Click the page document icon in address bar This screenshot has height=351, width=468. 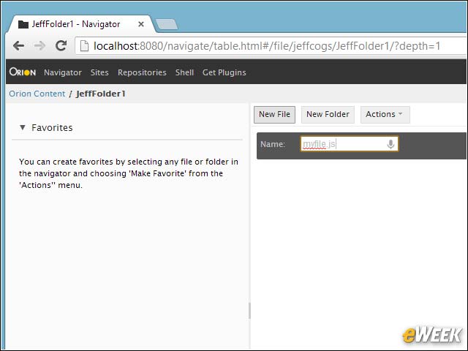tap(84, 45)
